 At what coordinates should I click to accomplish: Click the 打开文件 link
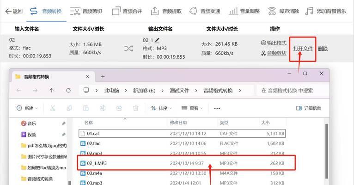[x=303, y=49]
